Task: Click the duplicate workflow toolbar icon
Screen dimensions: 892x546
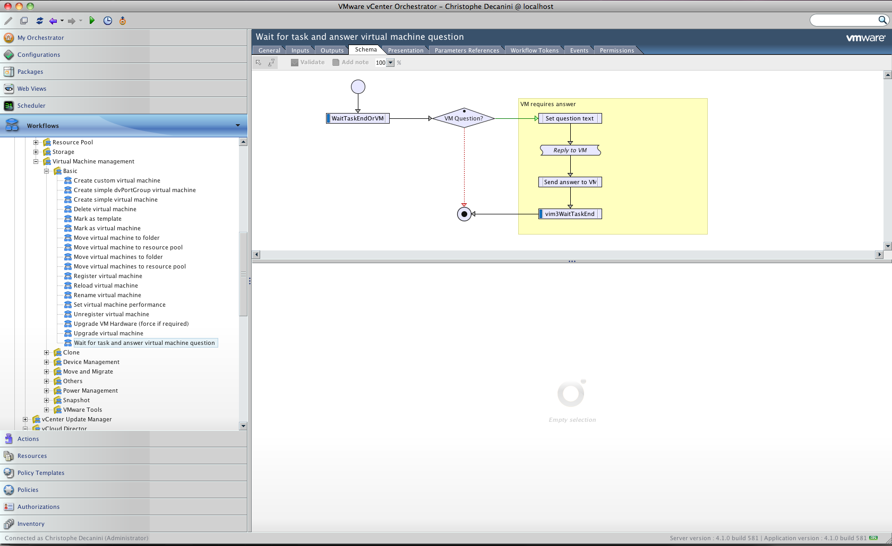Action: tap(24, 21)
